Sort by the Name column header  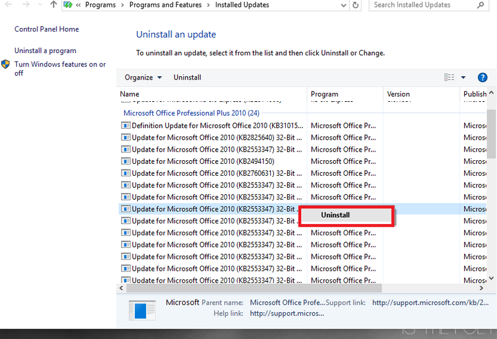click(212, 94)
